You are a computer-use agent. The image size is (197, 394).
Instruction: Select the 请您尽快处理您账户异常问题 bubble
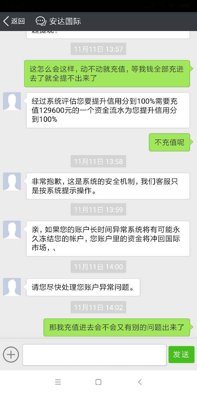pyautogui.click(x=83, y=287)
